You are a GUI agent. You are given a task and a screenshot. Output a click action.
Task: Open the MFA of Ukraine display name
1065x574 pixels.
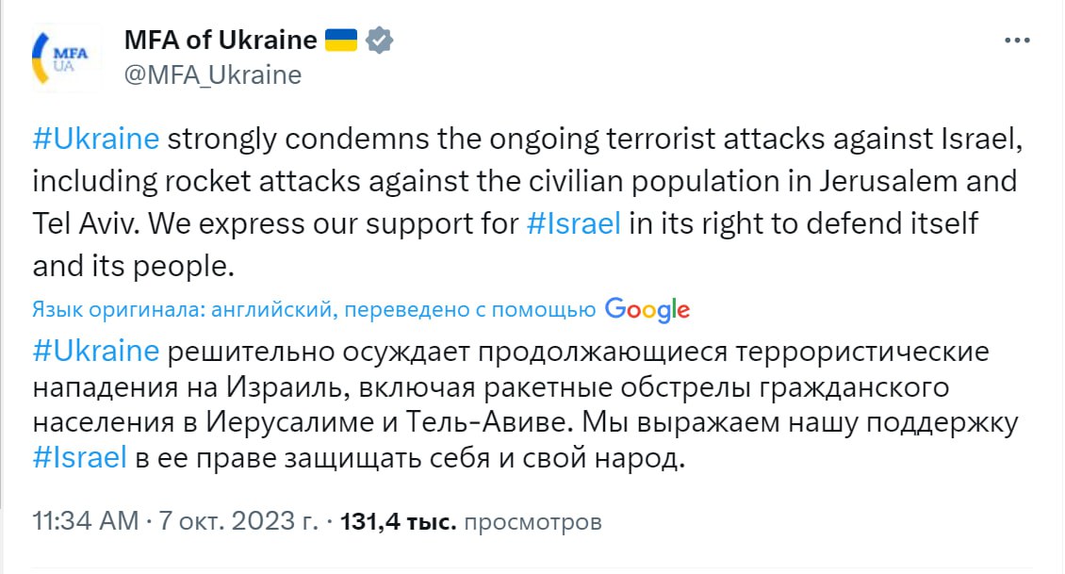click(x=221, y=41)
